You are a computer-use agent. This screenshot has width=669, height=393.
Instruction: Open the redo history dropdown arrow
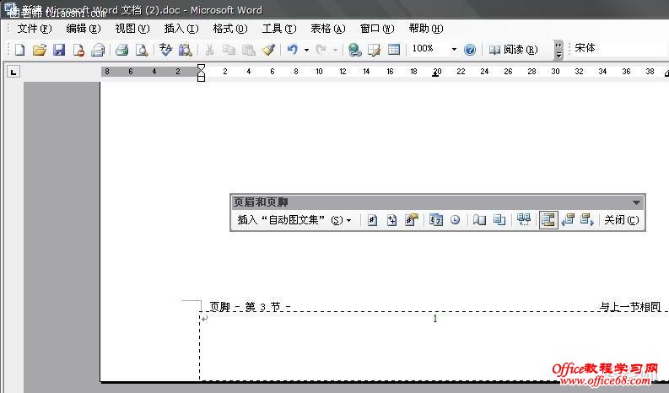[335, 50]
